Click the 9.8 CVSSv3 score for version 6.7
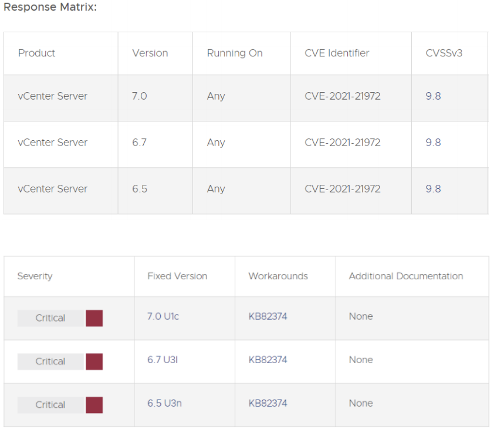Screen dimensions: 494x433 click(433, 143)
